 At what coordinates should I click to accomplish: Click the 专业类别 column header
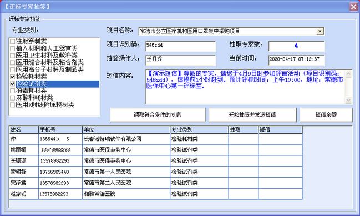click(199, 130)
